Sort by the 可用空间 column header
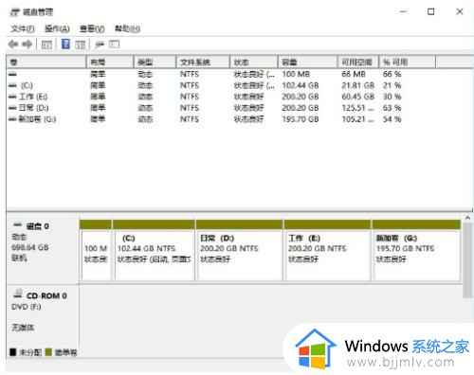Viewport: 474px width, 375px height. point(358,62)
